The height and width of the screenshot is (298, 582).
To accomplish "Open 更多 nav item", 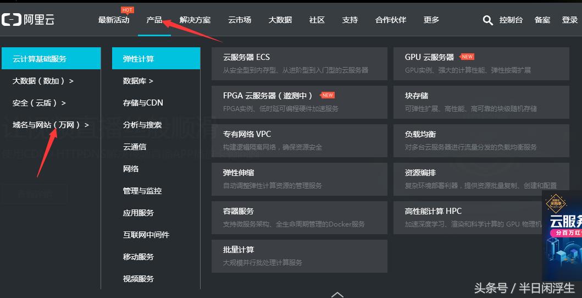I will (x=431, y=20).
